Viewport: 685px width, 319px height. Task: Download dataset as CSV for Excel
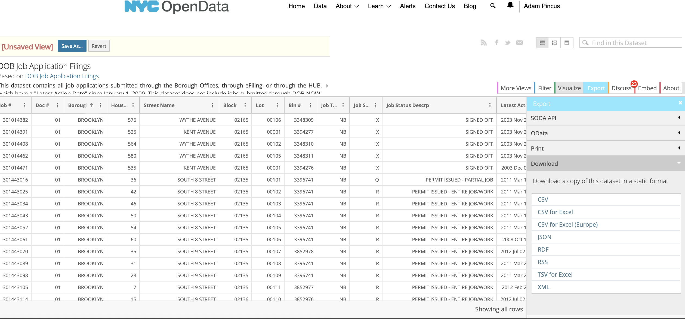555,212
